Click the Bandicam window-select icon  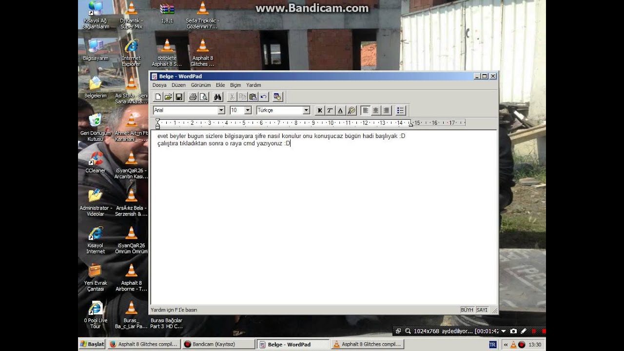pos(398,331)
